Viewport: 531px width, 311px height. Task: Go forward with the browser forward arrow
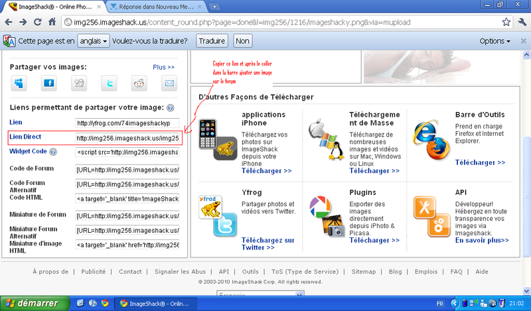pos(23,23)
